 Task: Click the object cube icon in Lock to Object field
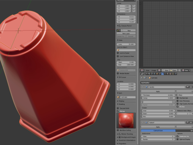tap(118, 50)
